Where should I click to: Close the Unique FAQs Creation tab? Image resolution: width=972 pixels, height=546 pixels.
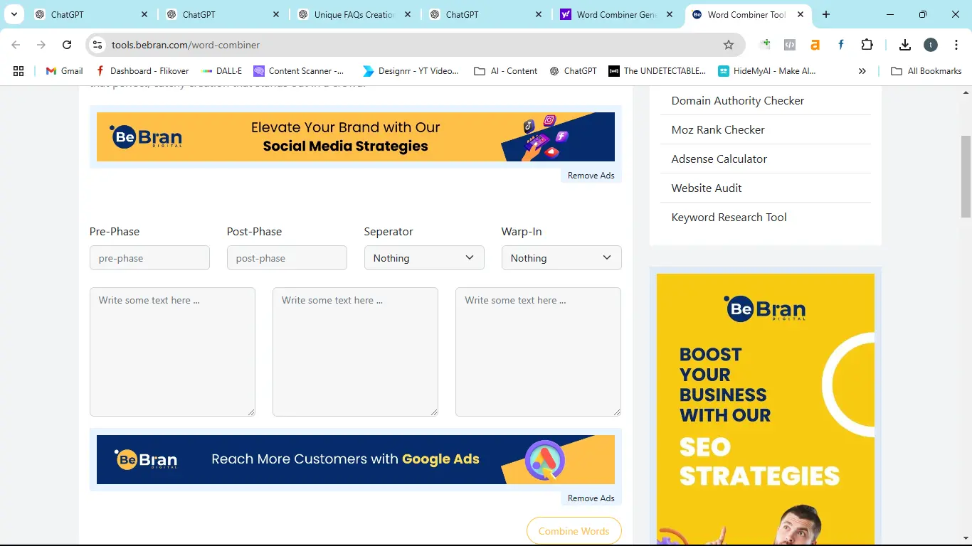408,14
